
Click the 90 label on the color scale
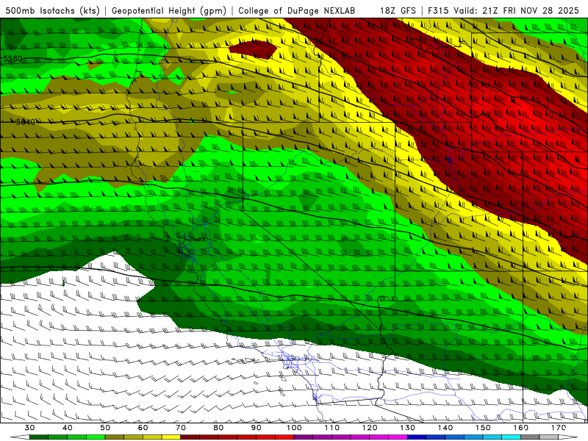(256, 428)
